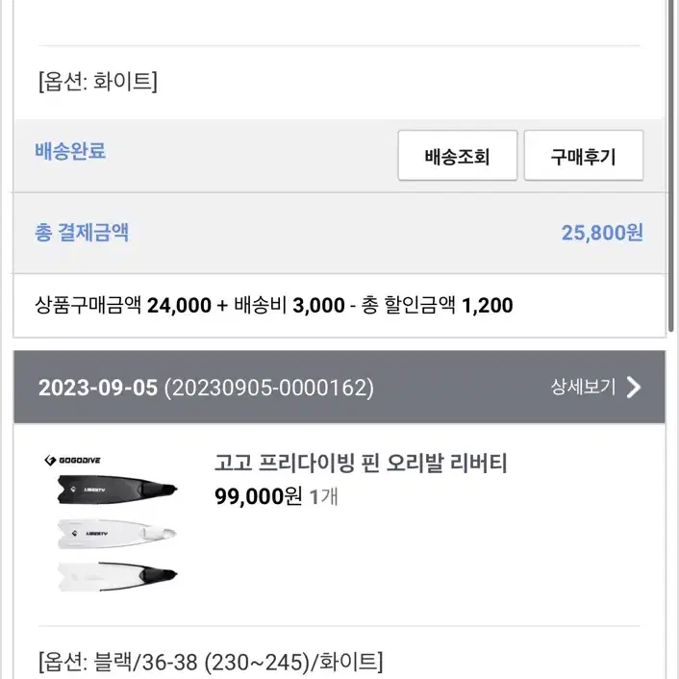Image resolution: width=679 pixels, height=679 pixels.
Task: Click the order number 20230905-0000162
Action: click(269, 388)
